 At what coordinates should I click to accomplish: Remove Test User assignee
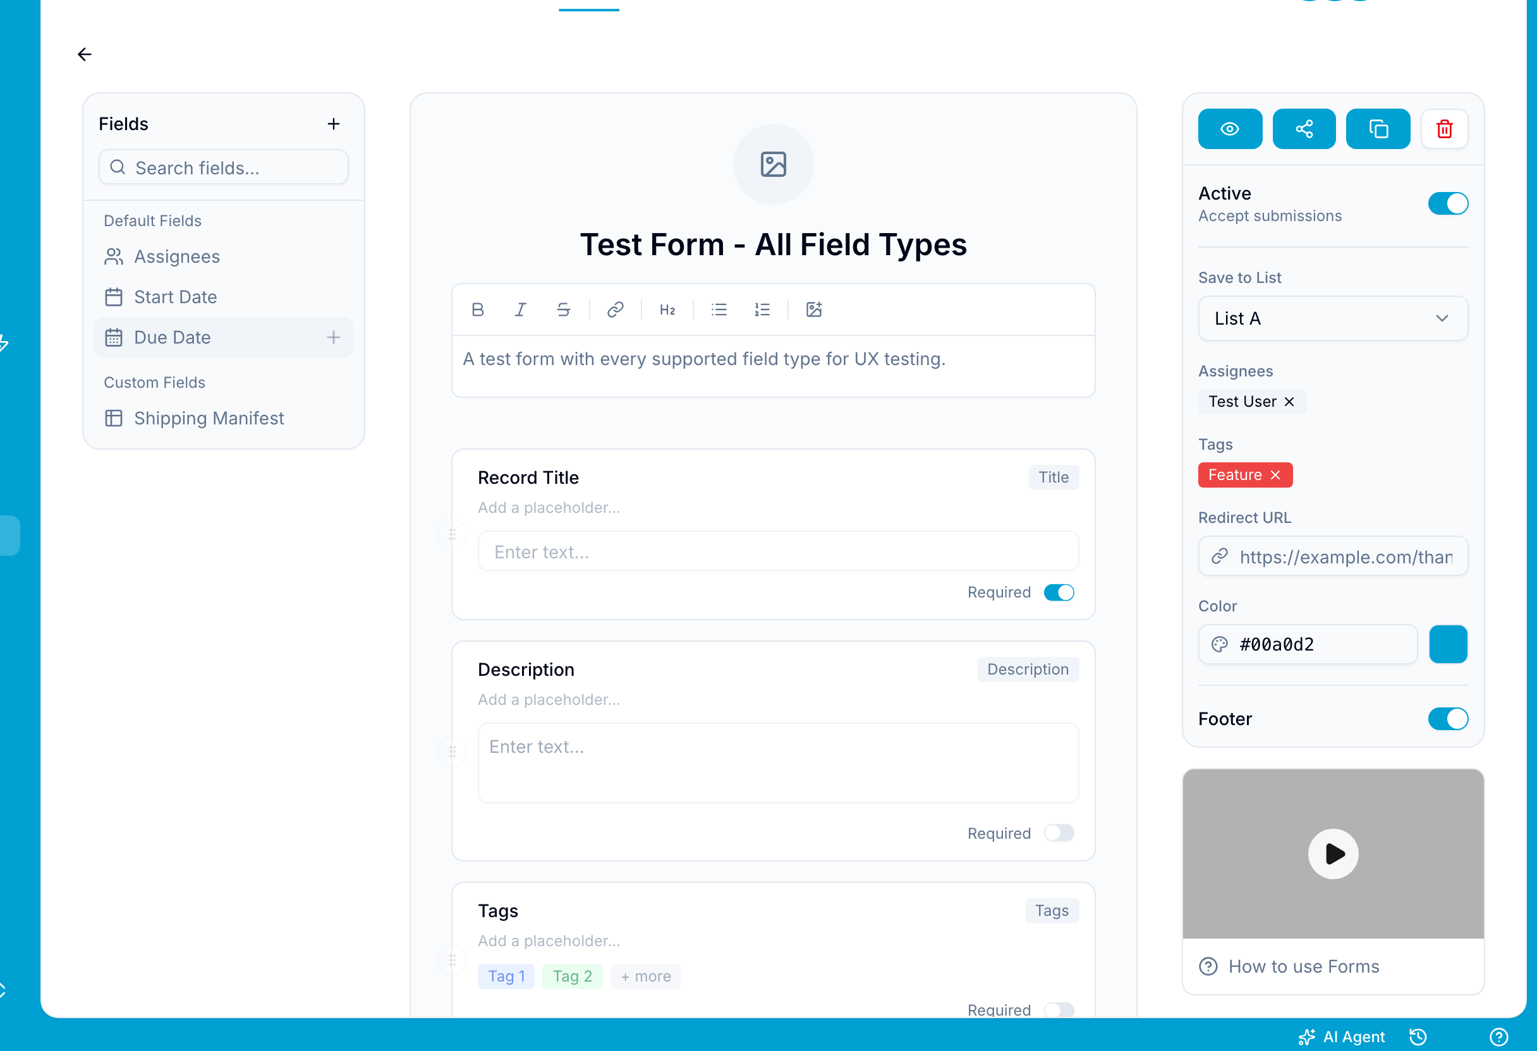tap(1289, 401)
